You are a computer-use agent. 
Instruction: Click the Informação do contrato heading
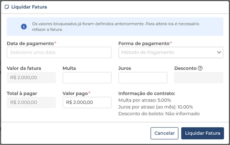[147, 93]
